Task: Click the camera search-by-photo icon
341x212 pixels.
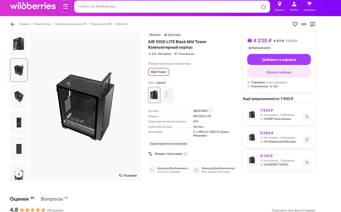Action: pyautogui.click(x=263, y=7)
